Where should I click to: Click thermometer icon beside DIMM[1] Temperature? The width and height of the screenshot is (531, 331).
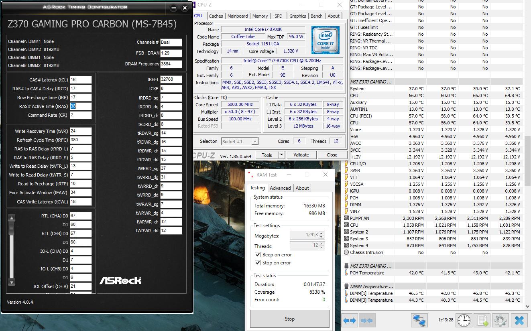[x=346, y=293]
